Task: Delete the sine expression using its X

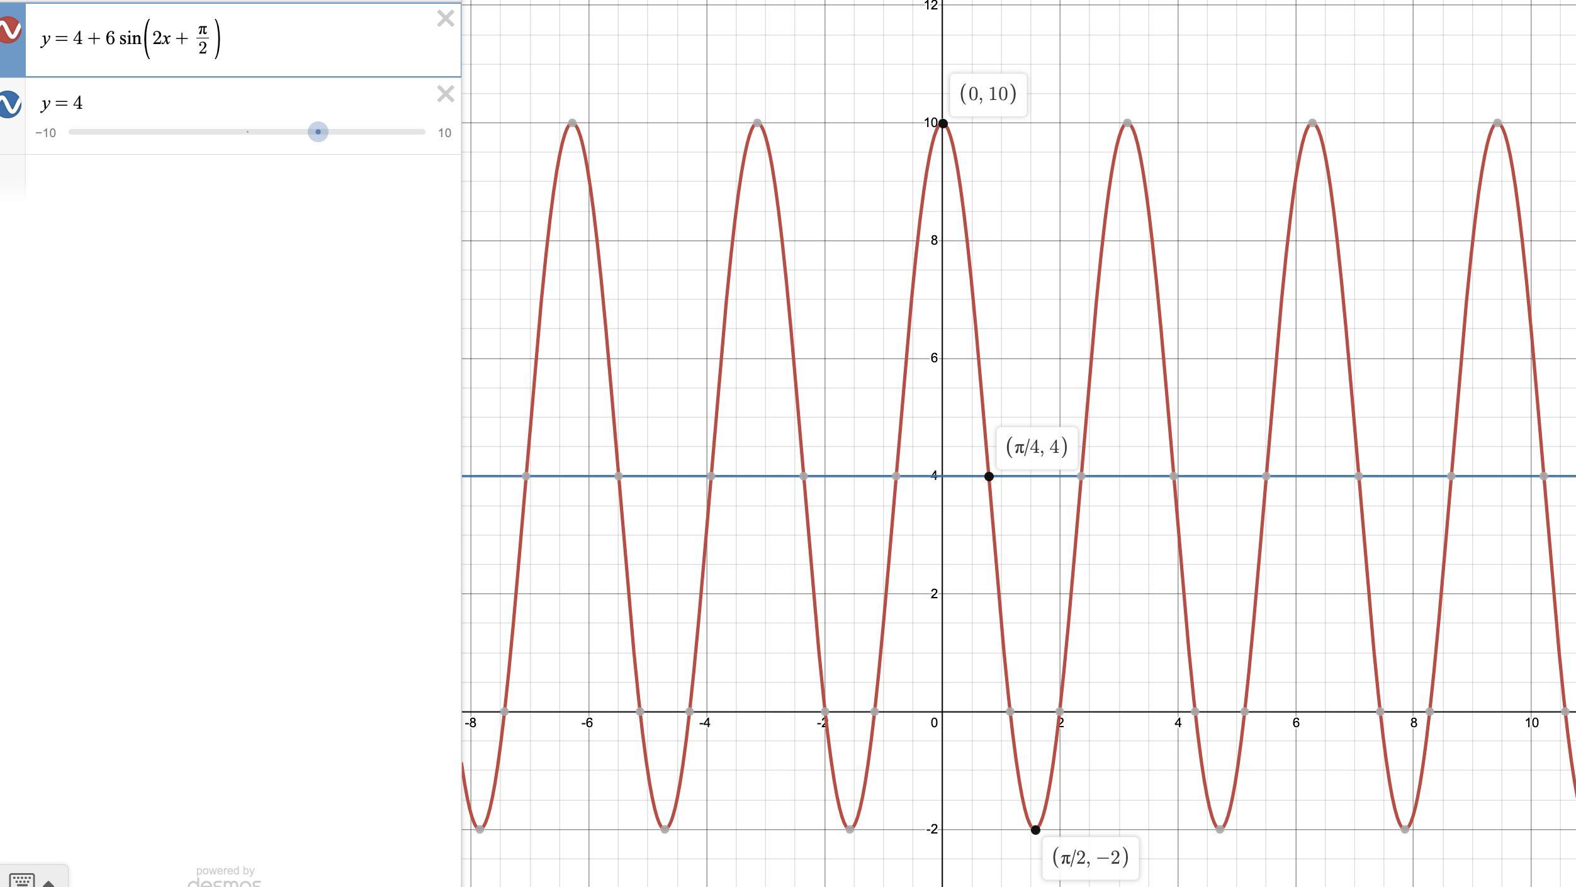Action: pyautogui.click(x=446, y=19)
